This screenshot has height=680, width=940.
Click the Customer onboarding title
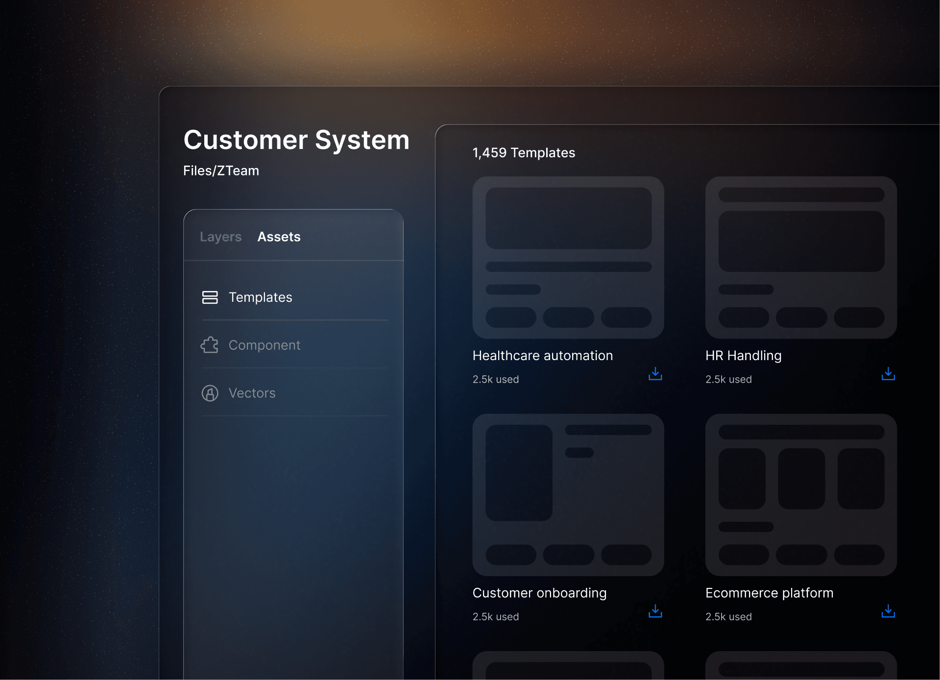539,593
